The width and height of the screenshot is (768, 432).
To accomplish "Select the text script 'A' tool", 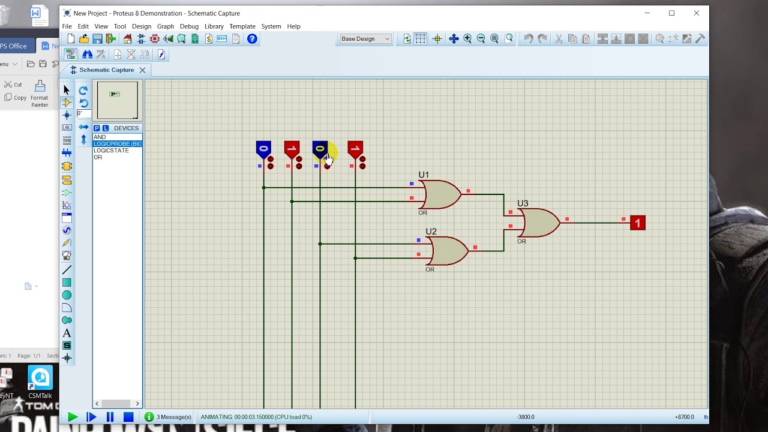I will coord(67,333).
